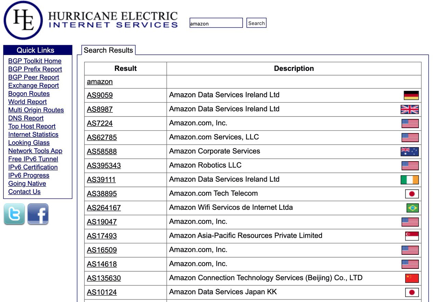Click the Result column header
Viewport: 438px width, 302px height.
[x=126, y=68]
